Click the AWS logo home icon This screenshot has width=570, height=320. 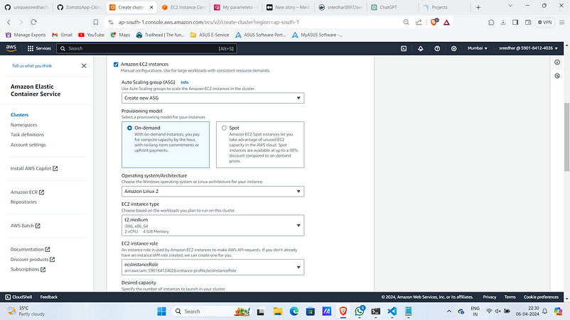pyautogui.click(x=11, y=48)
